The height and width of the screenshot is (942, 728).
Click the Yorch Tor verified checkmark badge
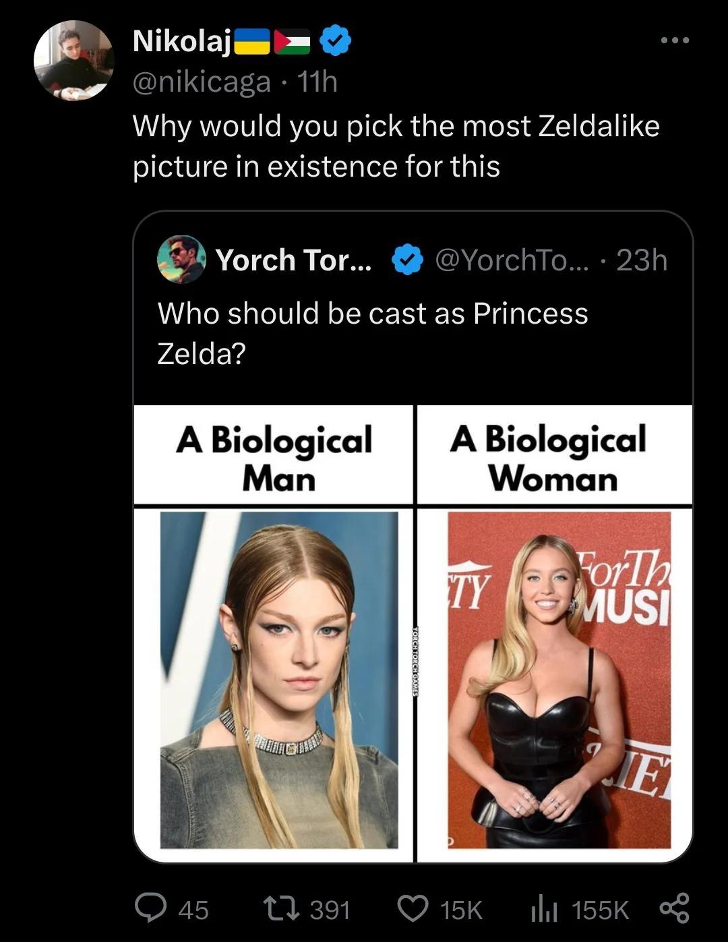pos(408,261)
